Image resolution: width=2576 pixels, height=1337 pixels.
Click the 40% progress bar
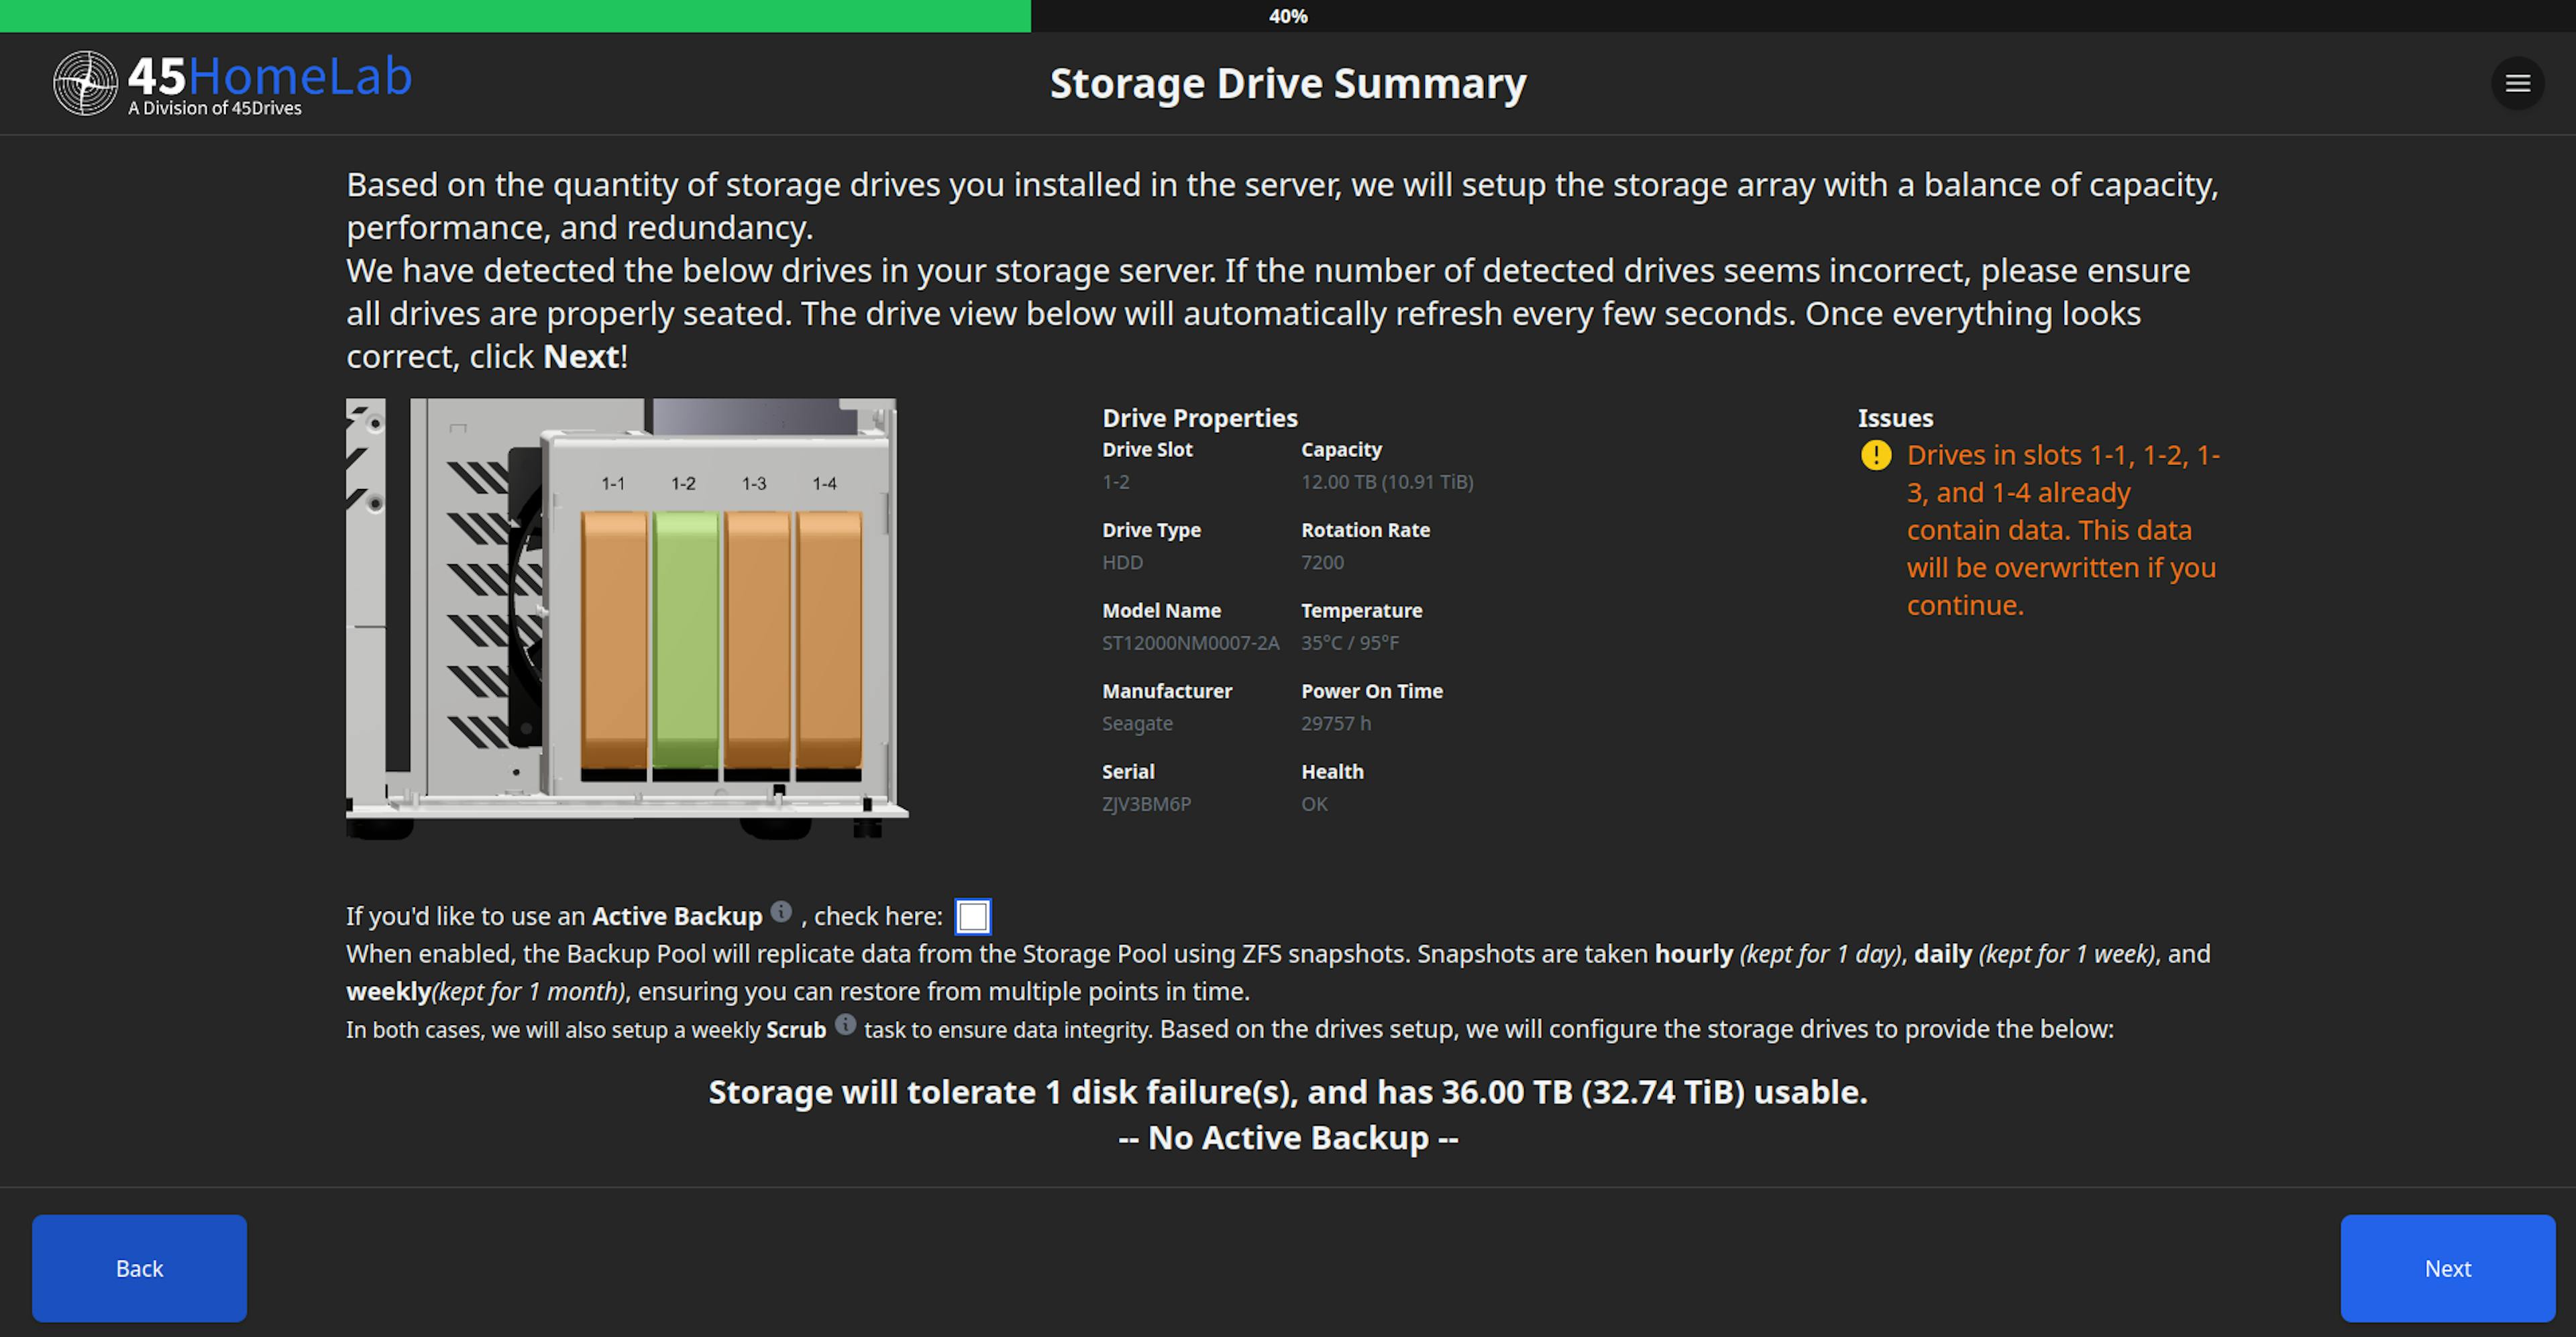1288,15
